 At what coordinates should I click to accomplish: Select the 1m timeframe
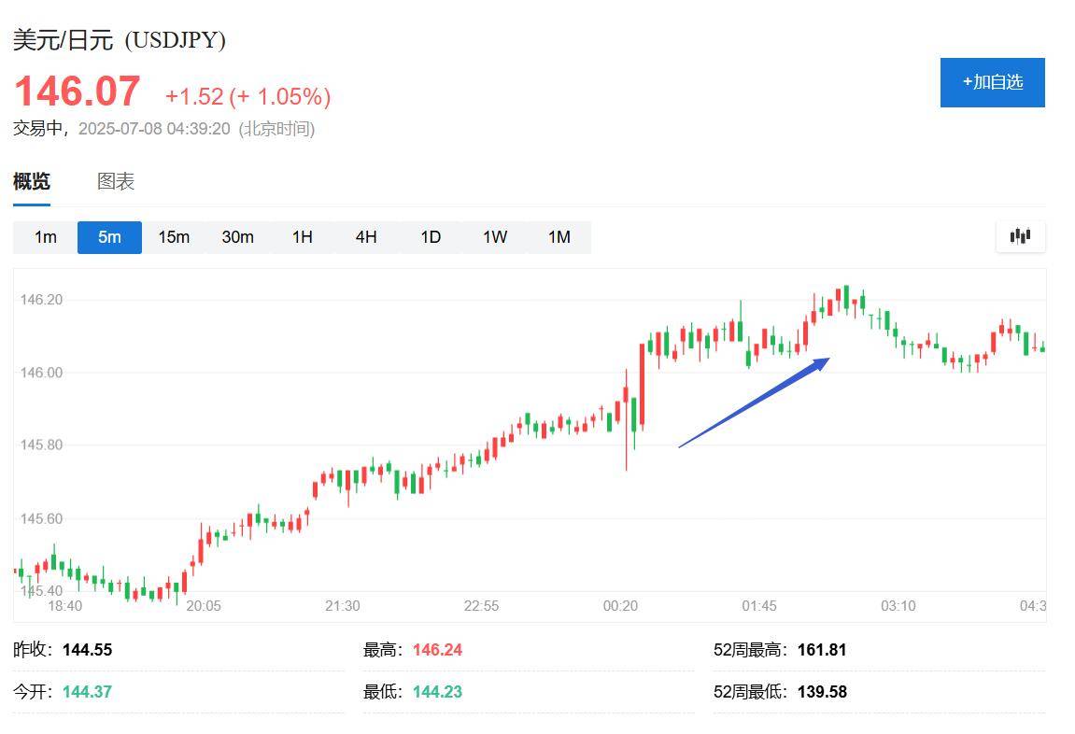(x=45, y=237)
